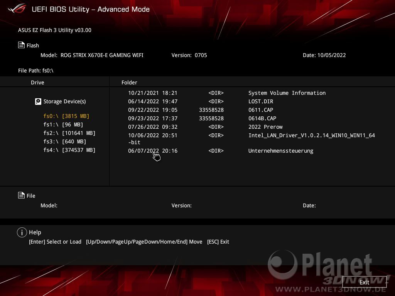Click the date 10/06/2022 20:51
This screenshot has height=296, width=395.
[x=153, y=135]
